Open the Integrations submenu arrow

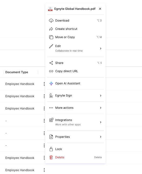click(101, 122)
